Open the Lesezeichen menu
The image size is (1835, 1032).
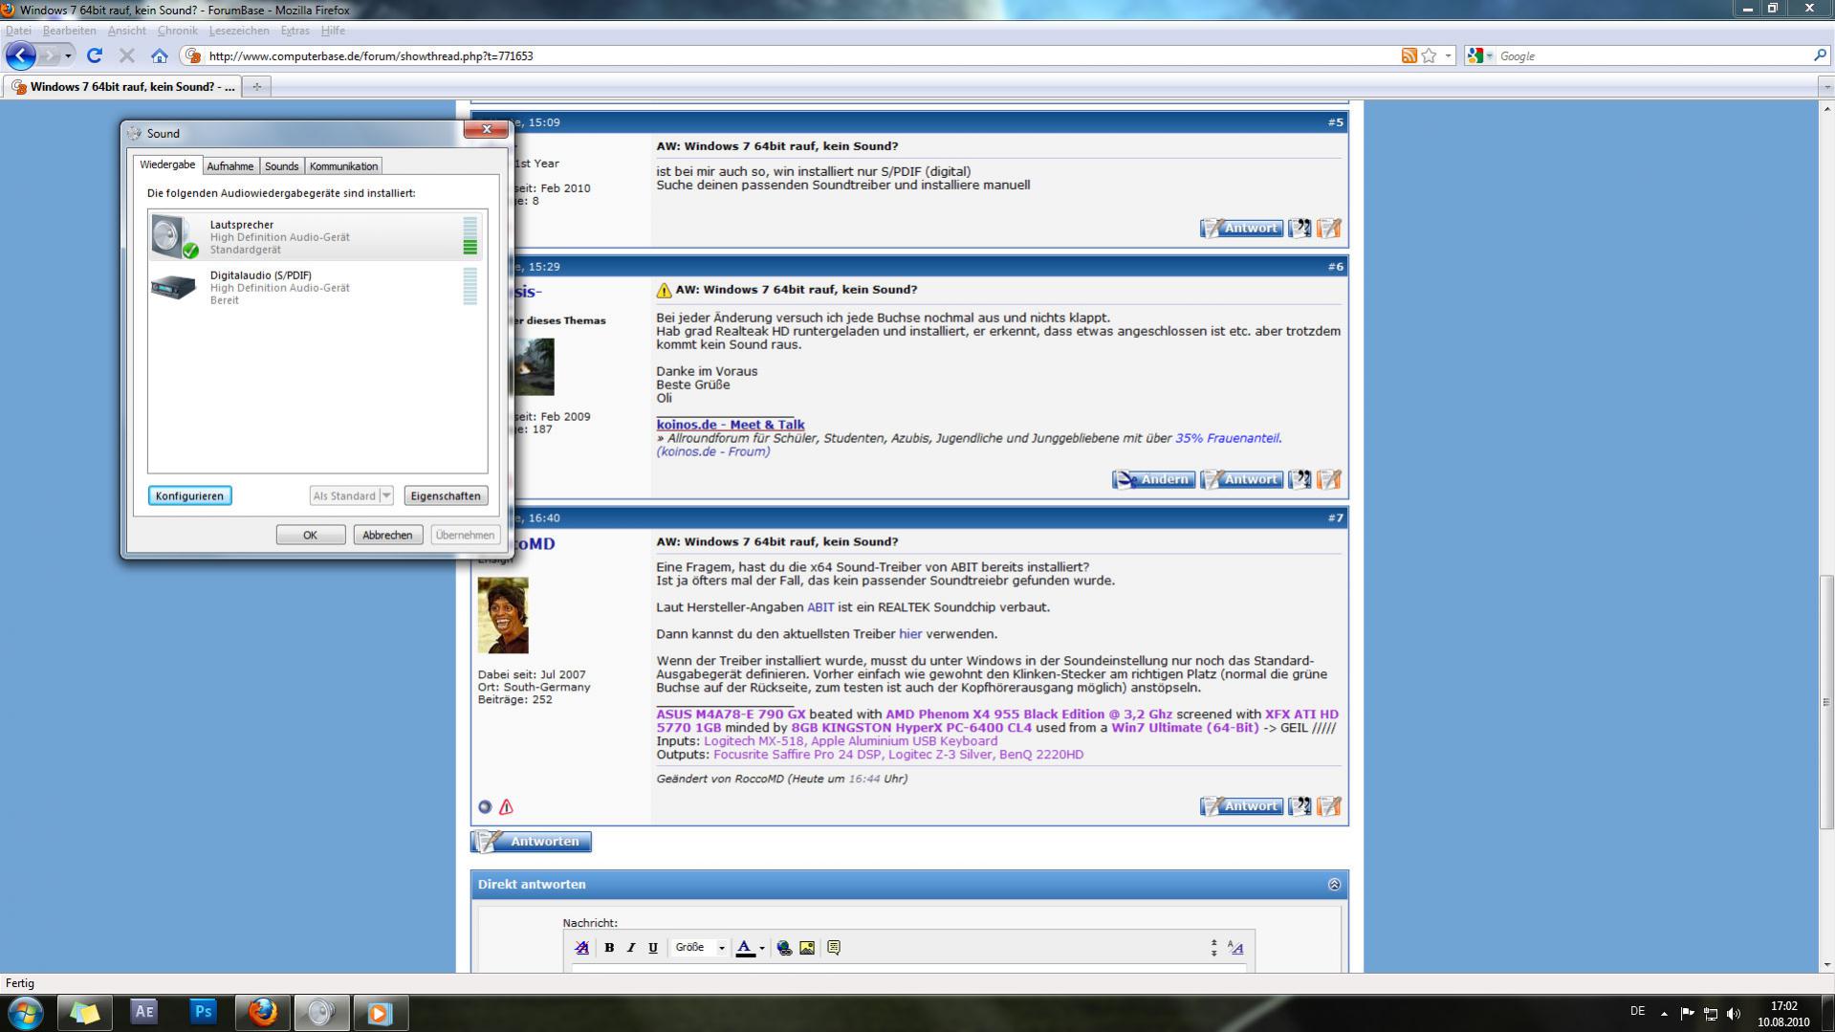[x=238, y=31]
